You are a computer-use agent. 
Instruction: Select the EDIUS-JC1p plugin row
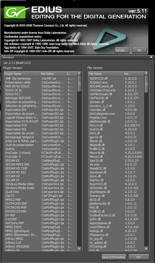pos(40,90)
